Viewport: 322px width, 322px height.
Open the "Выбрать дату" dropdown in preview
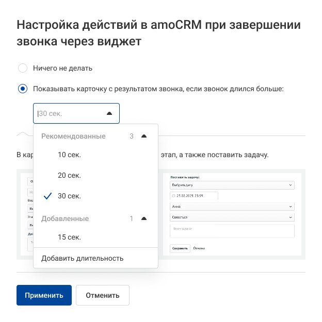232,184
